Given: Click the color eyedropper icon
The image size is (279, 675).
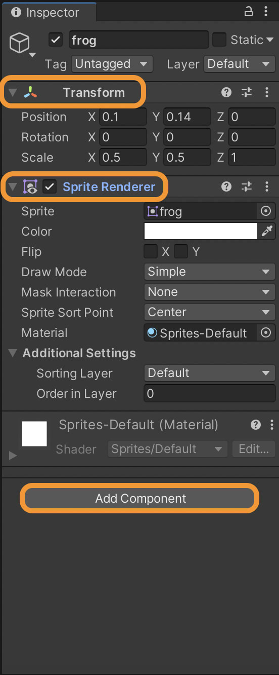Looking at the screenshot, I should click(x=266, y=232).
